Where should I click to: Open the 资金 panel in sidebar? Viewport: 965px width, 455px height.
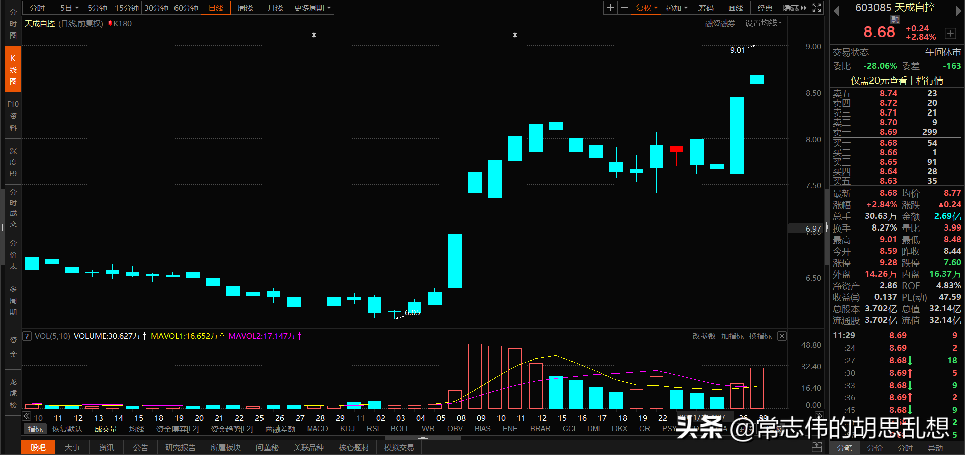click(13, 348)
